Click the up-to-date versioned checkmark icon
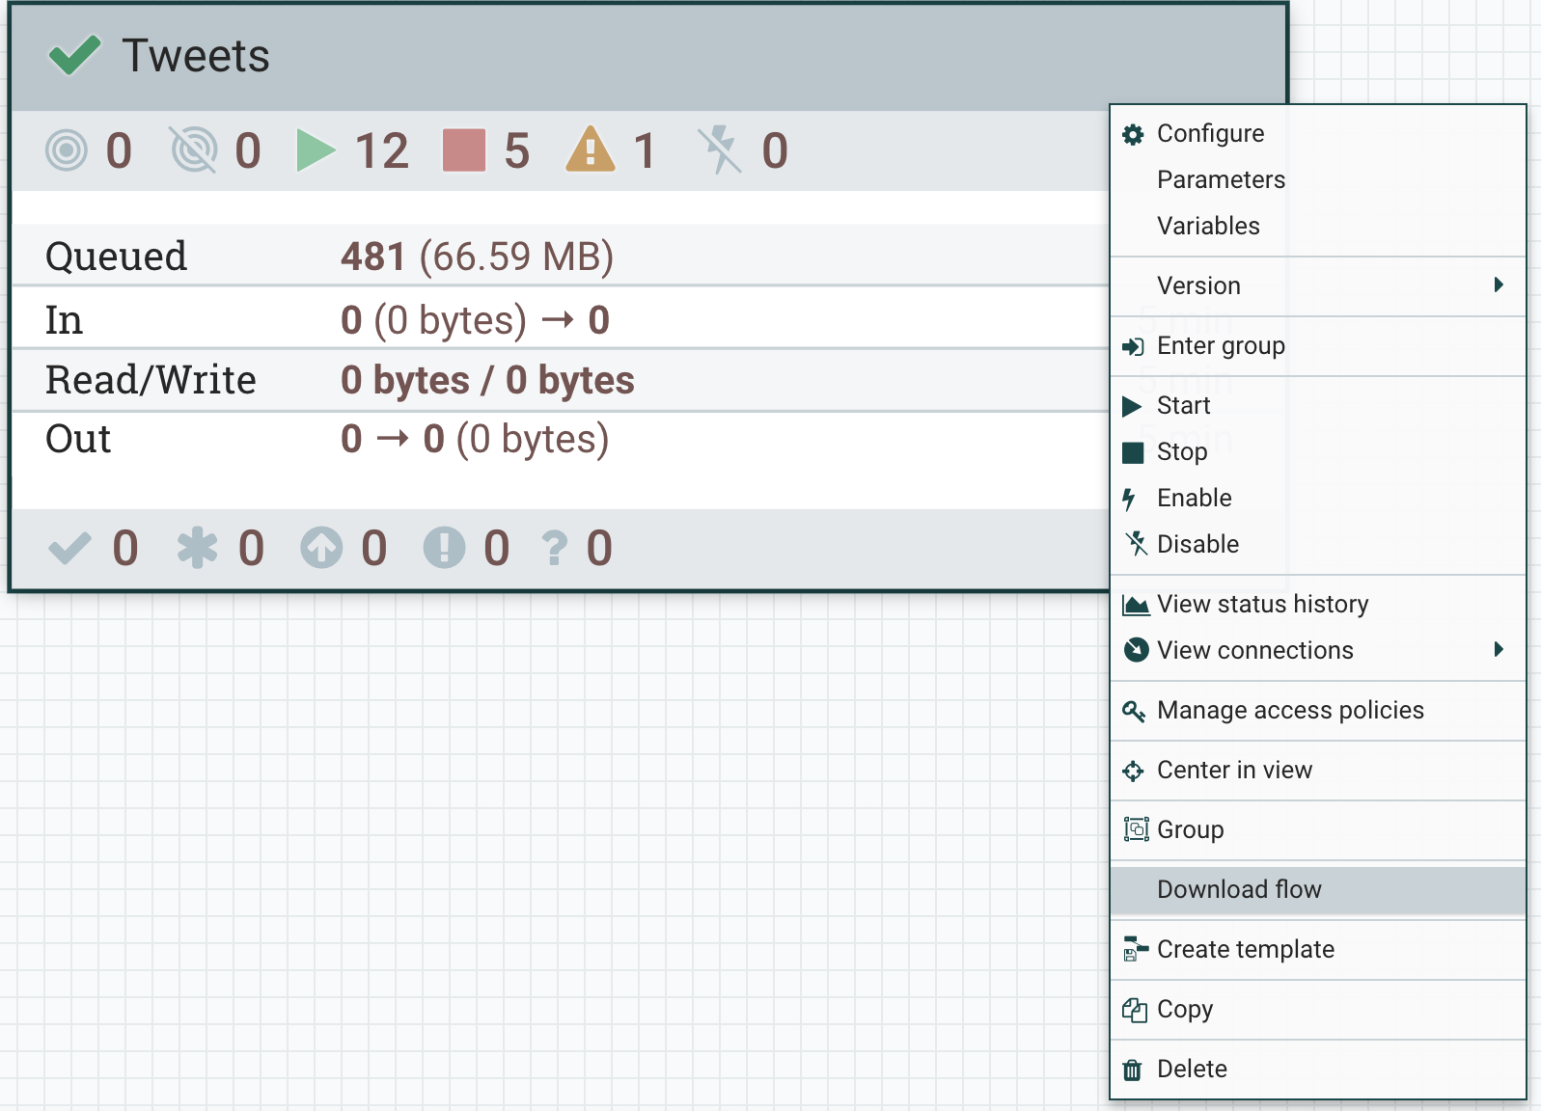This screenshot has height=1111, width=1541. click(69, 548)
